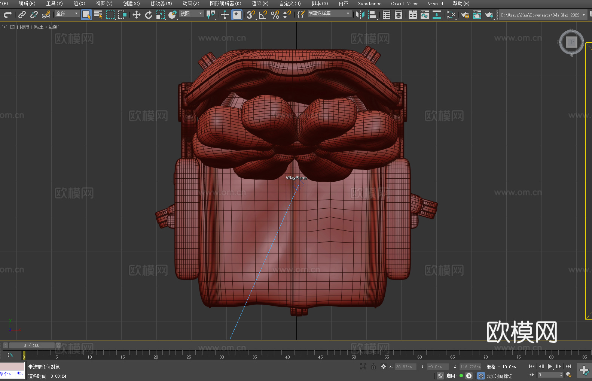
Task: Select the Unlink Selection tool
Action: (x=34, y=15)
